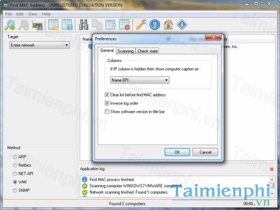The image size is (280, 210).
Task: Open list from file table icon
Action: click(53, 25)
